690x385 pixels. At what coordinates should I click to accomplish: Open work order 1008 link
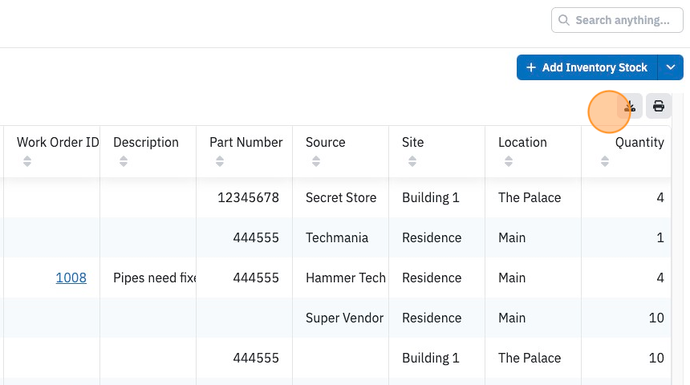click(71, 278)
